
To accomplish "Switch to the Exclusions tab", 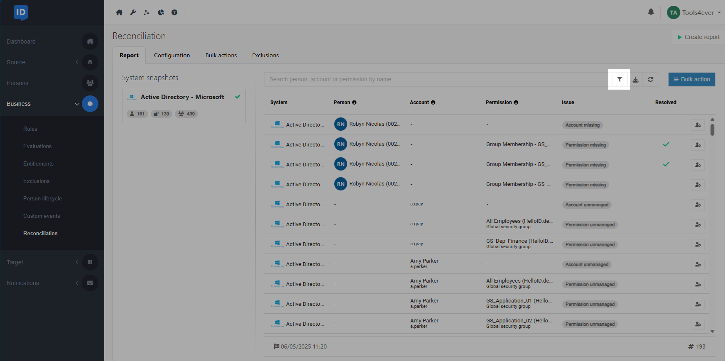I will [x=265, y=55].
